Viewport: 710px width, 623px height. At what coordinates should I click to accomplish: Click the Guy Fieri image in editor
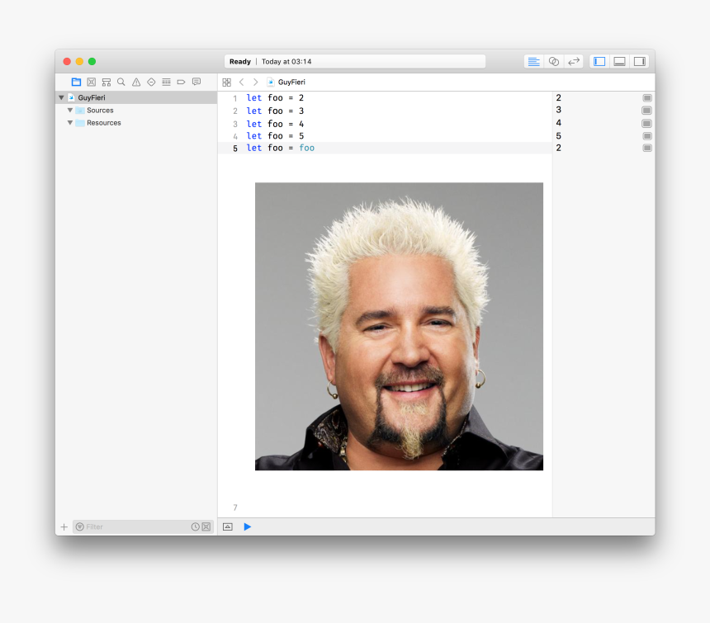399,327
